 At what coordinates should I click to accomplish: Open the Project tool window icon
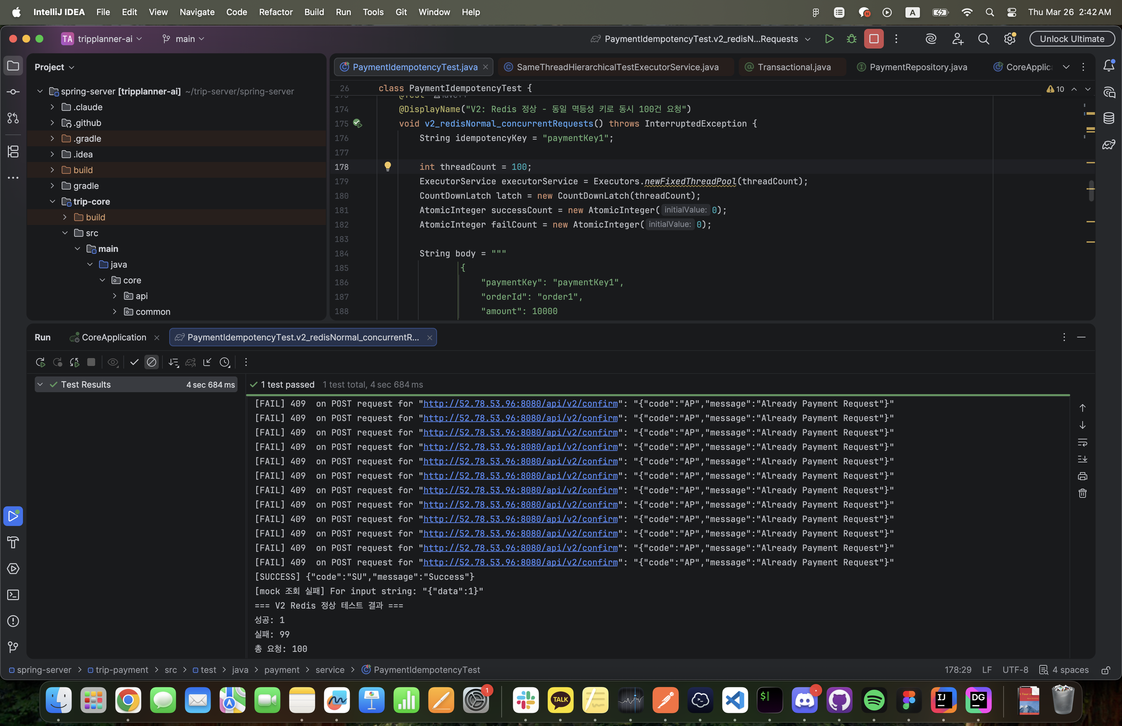[x=13, y=66]
